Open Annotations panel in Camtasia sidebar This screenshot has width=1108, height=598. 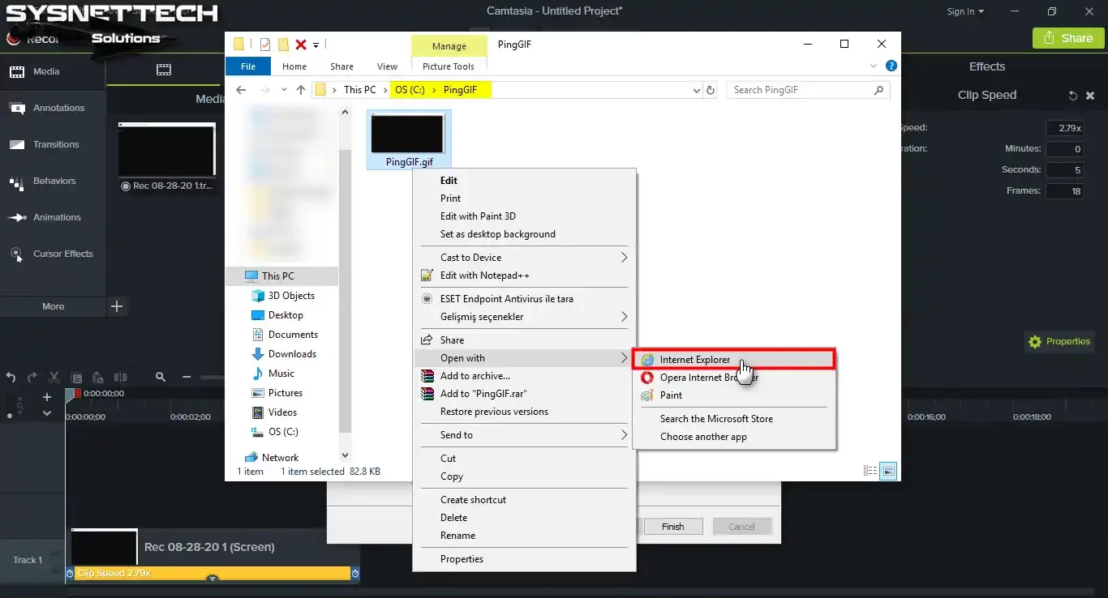(53, 108)
